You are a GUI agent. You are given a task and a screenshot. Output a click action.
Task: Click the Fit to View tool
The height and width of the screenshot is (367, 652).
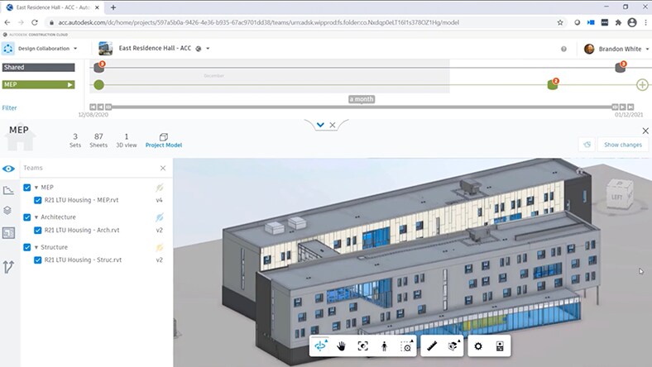tap(363, 346)
